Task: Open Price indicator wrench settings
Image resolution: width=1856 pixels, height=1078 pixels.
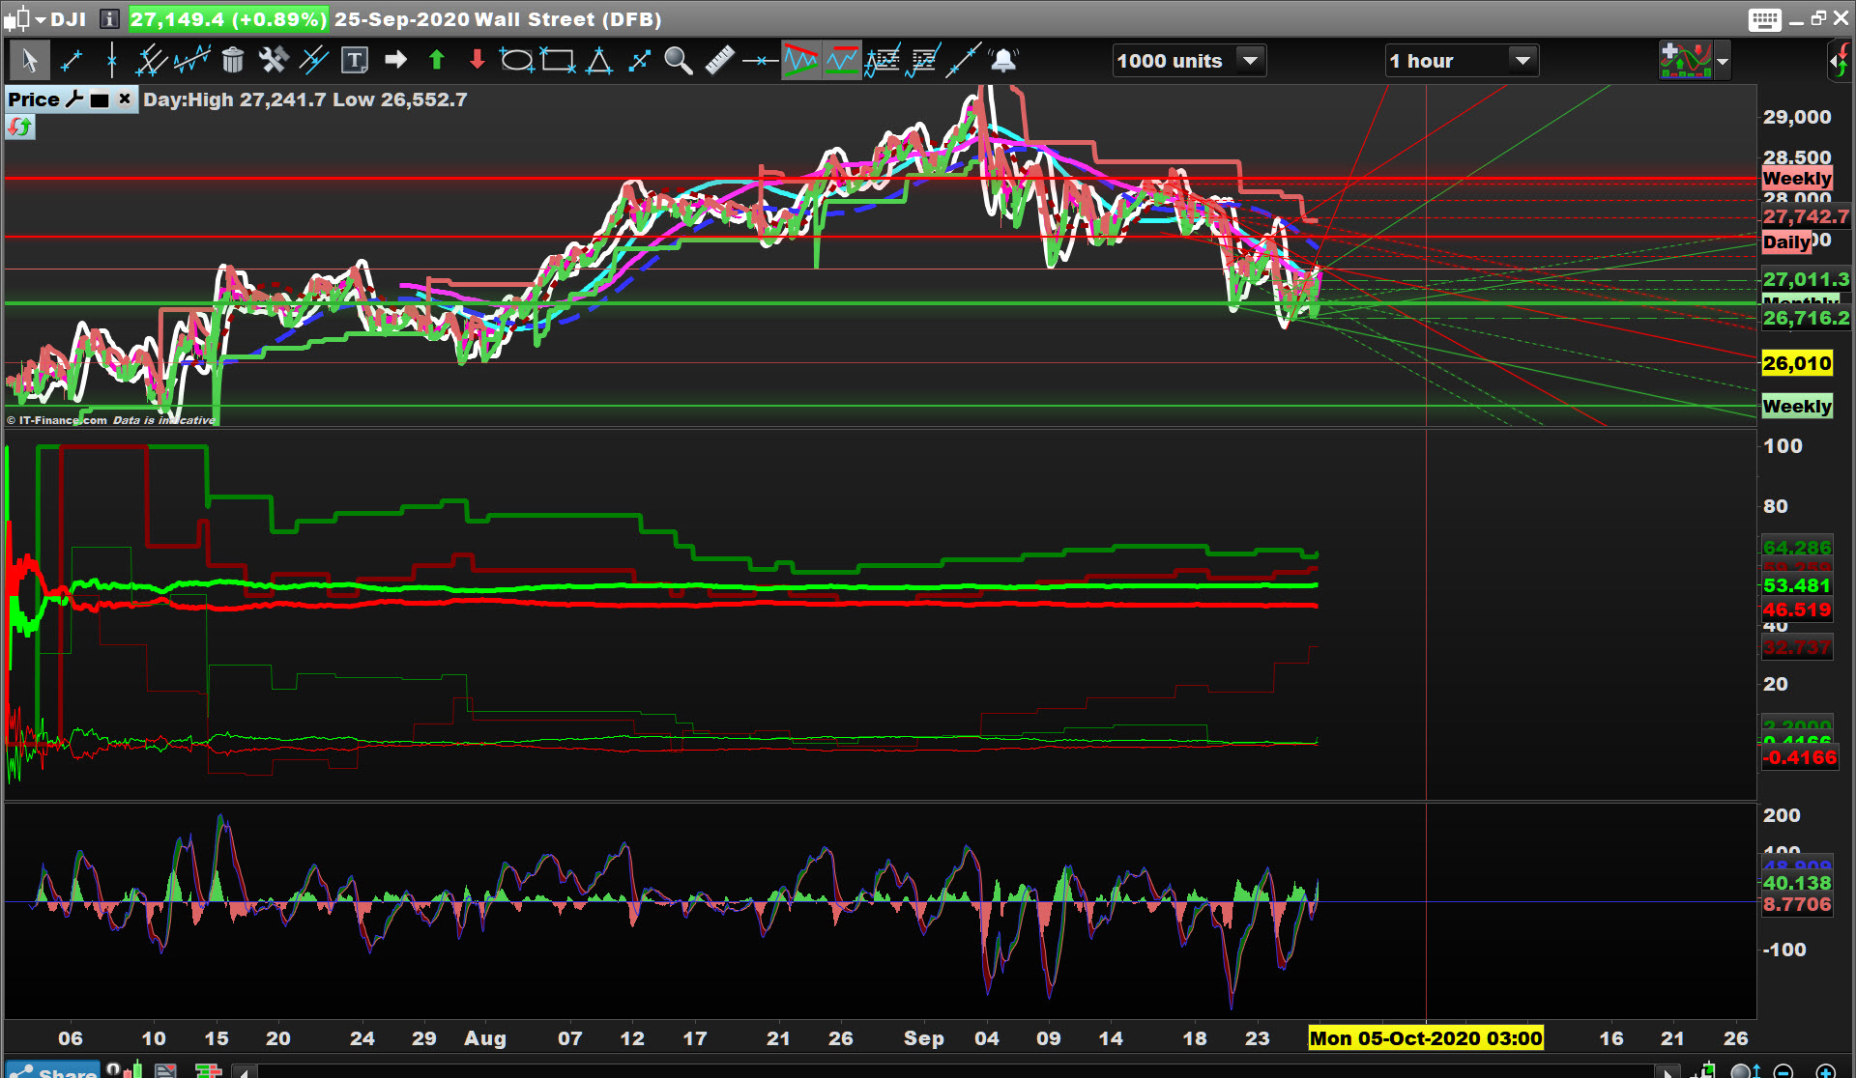Action: point(74,99)
